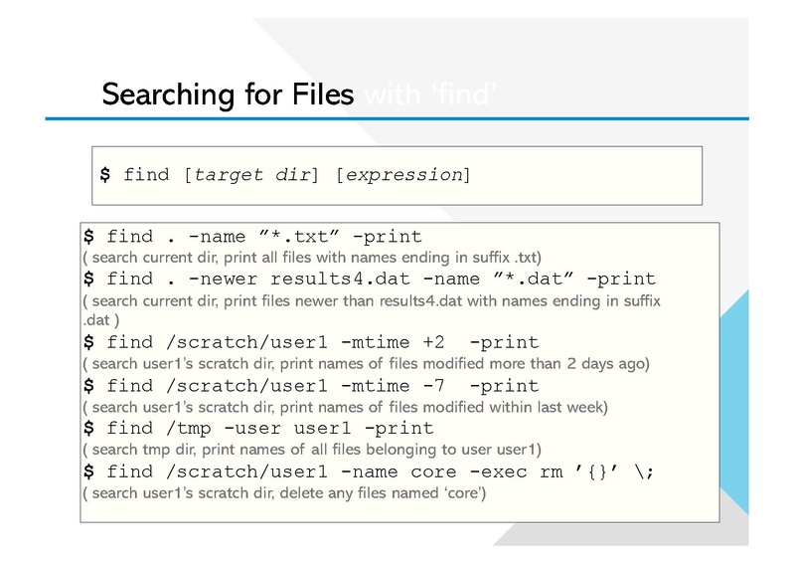The width and height of the screenshot is (795, 563).
Task: Select the "modified within last week" description
Action: coord(345,407)
